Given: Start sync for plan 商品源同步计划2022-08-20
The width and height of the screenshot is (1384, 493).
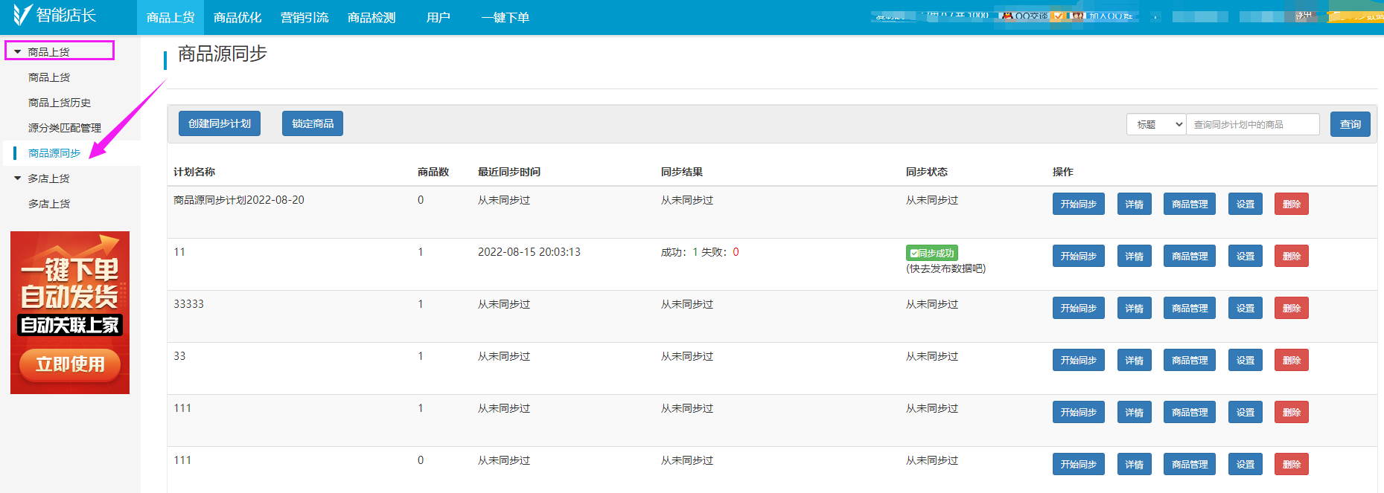Looking at the screenshot, I should 1078,204.
